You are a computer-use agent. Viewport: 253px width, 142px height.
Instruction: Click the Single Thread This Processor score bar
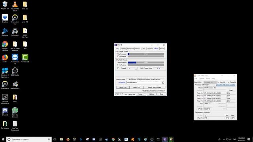[x=146, y=54]
